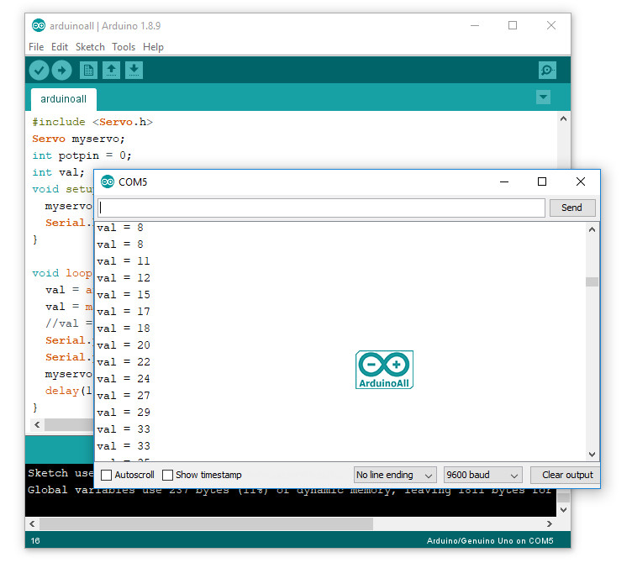Click the Send button in COM5

click(x=572, y=208)
